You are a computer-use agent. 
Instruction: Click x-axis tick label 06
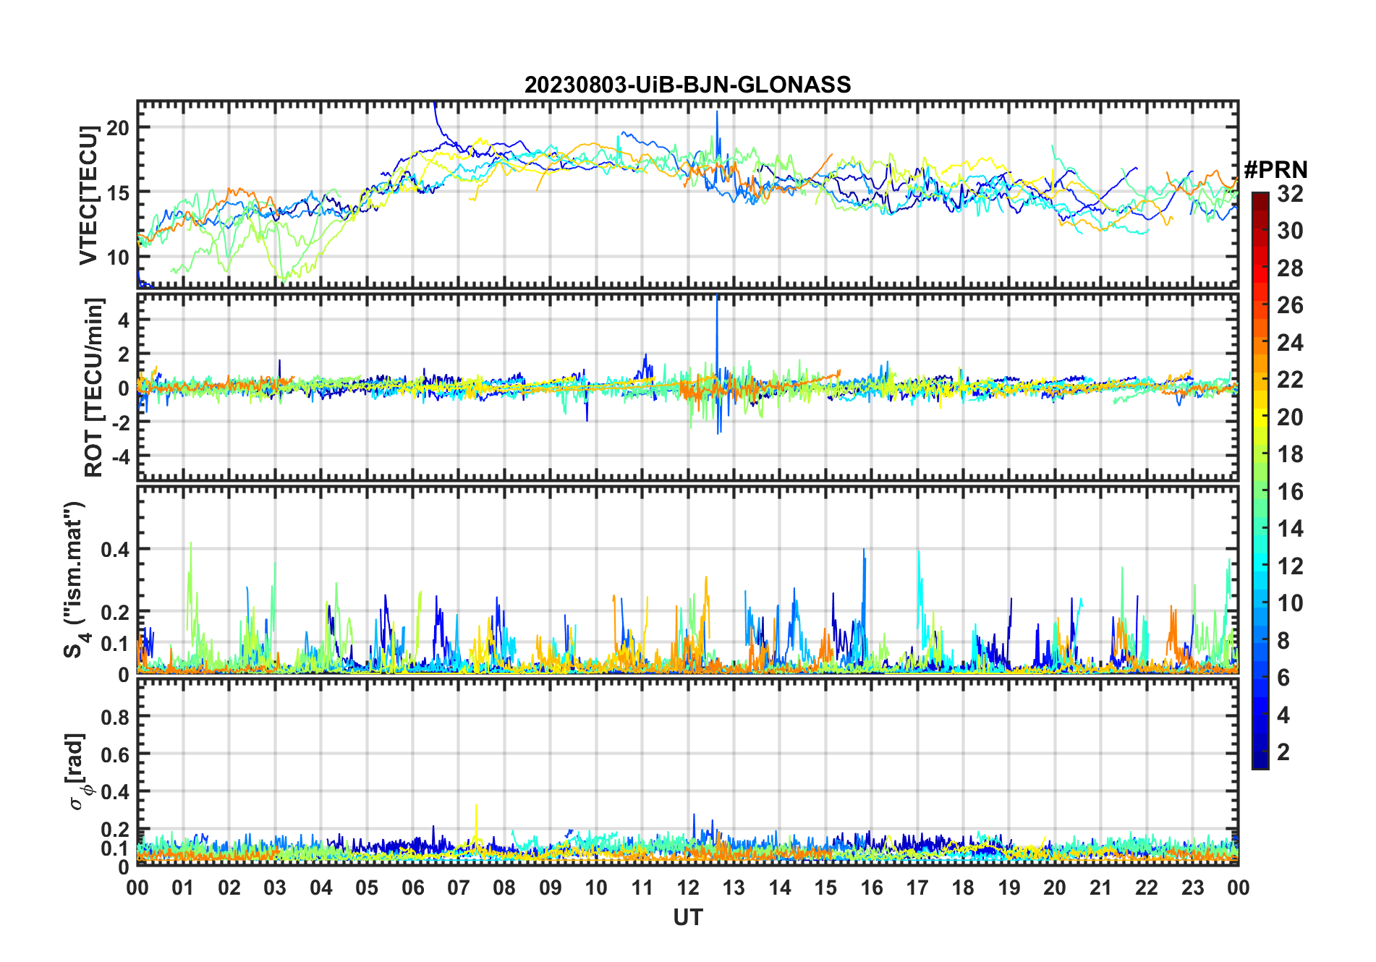pyautogui.click(x=412, y=887)
